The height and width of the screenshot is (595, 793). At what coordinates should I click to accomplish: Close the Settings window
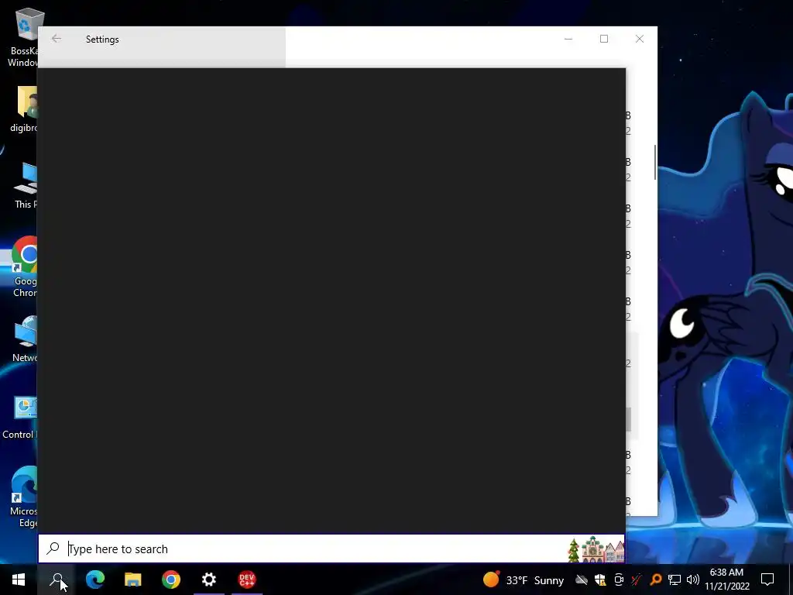tap(639, 39)
